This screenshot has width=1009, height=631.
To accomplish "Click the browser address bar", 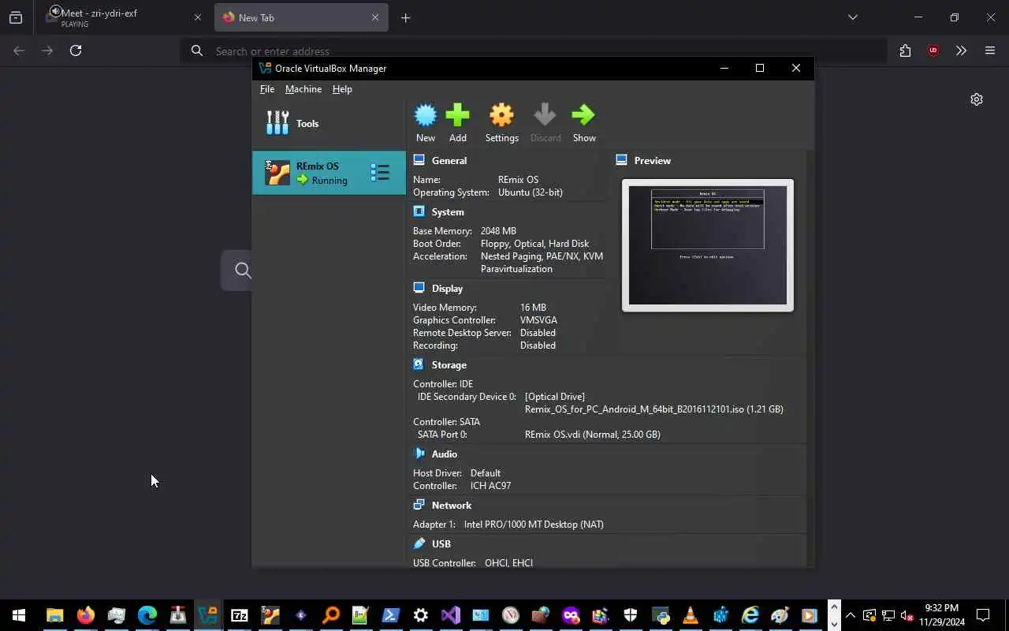I will coord(534,50).
